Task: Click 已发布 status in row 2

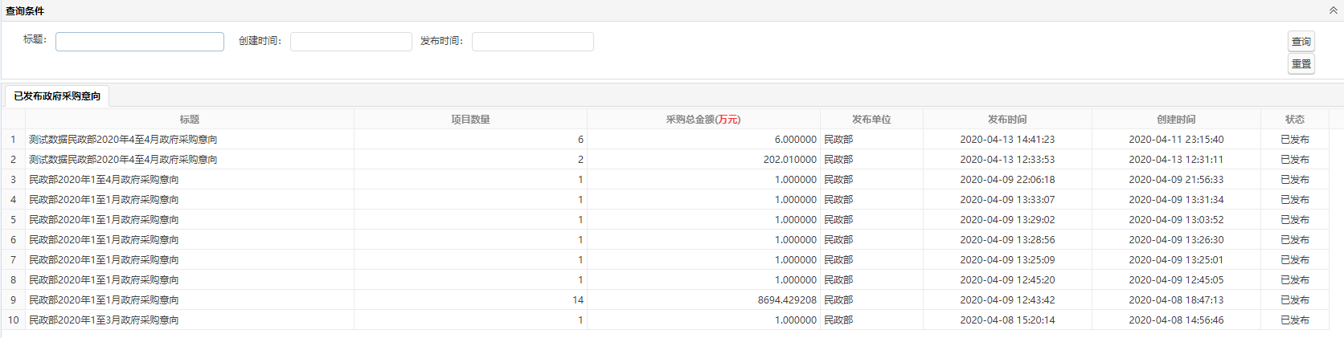Action: (x=1294, y=160)
